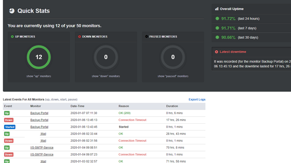Click the green ring showing 12 up monitors

[x=39, y=57]
